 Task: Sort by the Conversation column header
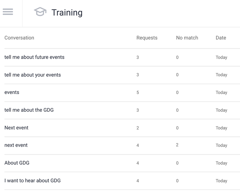[19, 38]
